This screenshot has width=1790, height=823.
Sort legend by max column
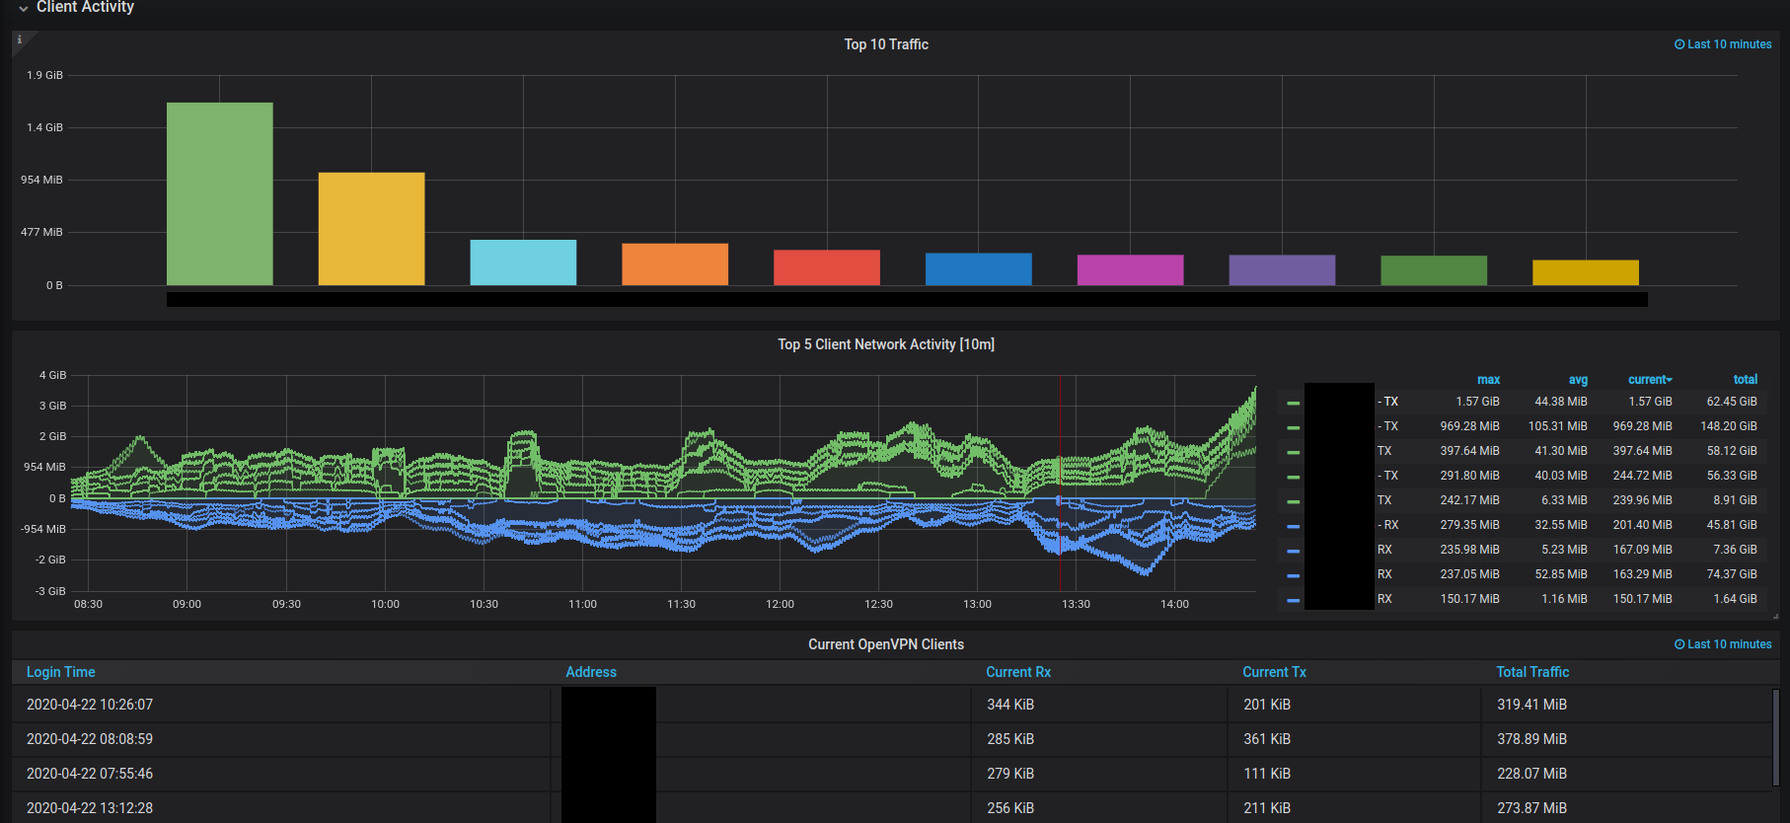1488,380
